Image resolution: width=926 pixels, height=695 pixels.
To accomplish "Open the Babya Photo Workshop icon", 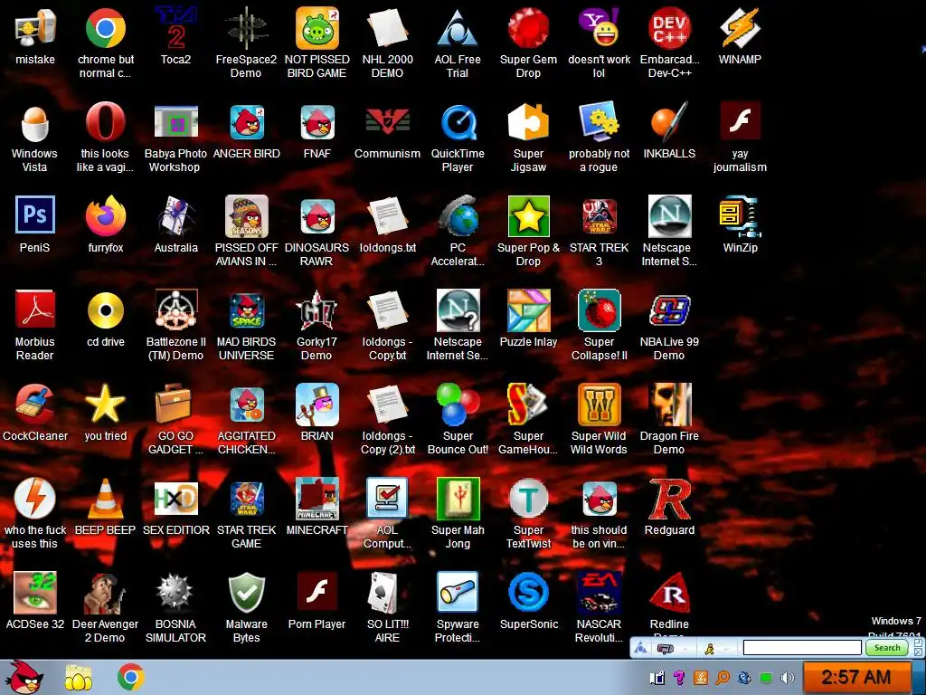I will pos(175,122).
